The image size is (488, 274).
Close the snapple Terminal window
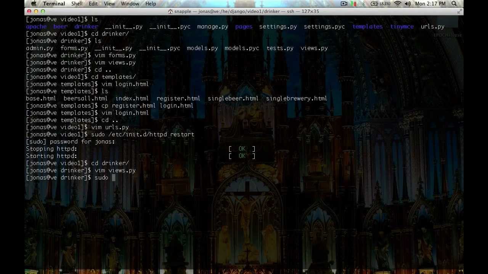pos(29,11)
